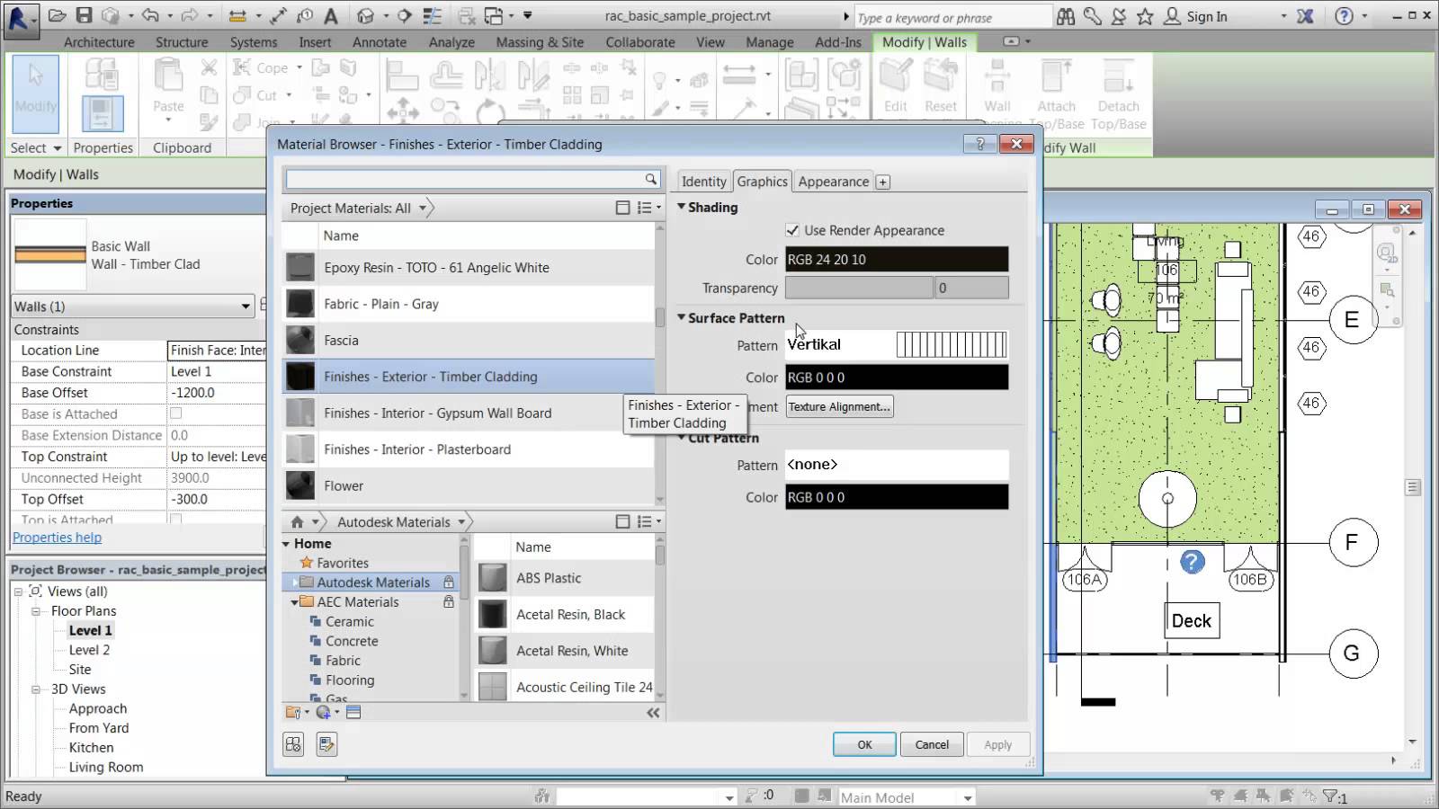Click the Shading Color swatch RGB 24 20 10
Viewport: 1439px width, 809px height.
click(896, 259)
